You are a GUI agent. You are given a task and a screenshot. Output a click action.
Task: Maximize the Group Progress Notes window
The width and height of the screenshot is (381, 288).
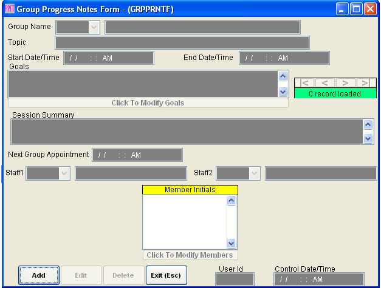tap(356, 9)
